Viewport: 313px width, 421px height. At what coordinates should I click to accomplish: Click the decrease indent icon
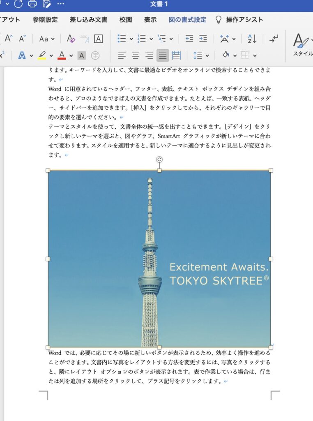point(189,39)
